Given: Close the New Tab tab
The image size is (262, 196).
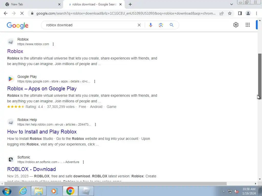Looking at the screenshot, I should pos(59,4).
